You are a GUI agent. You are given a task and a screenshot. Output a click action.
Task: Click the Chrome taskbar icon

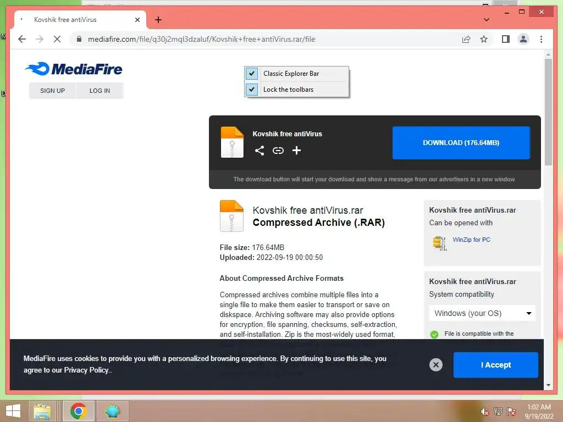pos(78,411)
